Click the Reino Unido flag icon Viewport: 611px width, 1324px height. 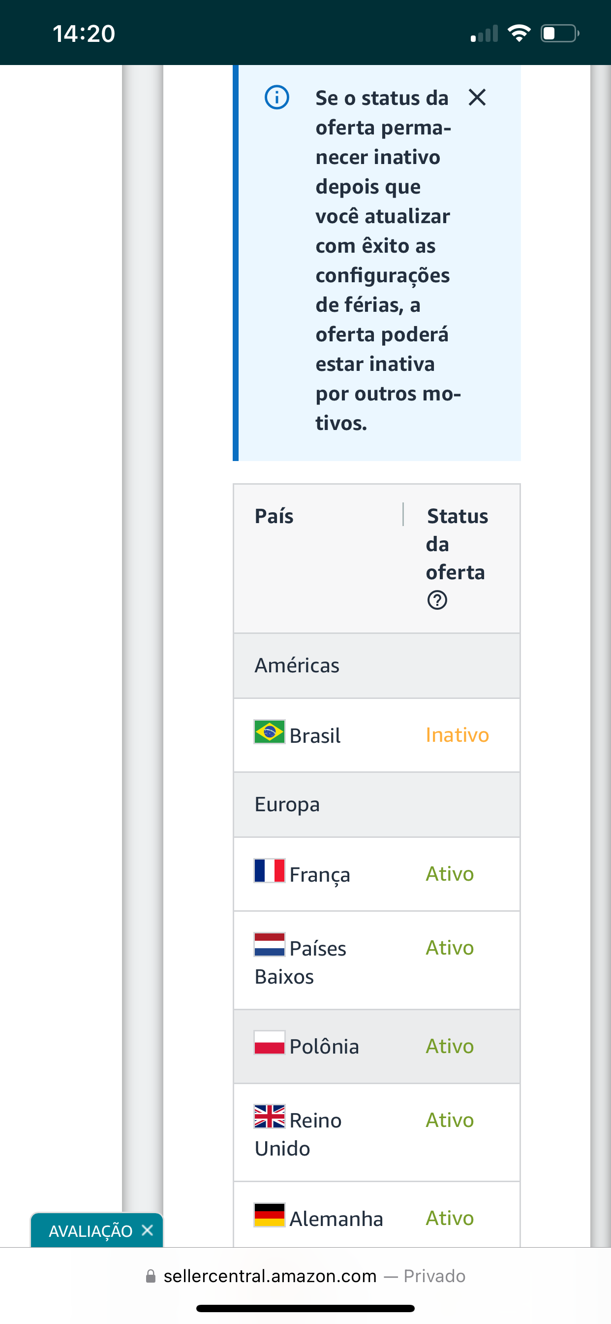pos(270,1116)
